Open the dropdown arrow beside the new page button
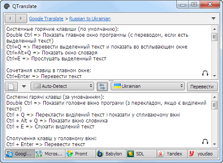The height and width of the screenshot is (163, 223). (x=24, y=87)
